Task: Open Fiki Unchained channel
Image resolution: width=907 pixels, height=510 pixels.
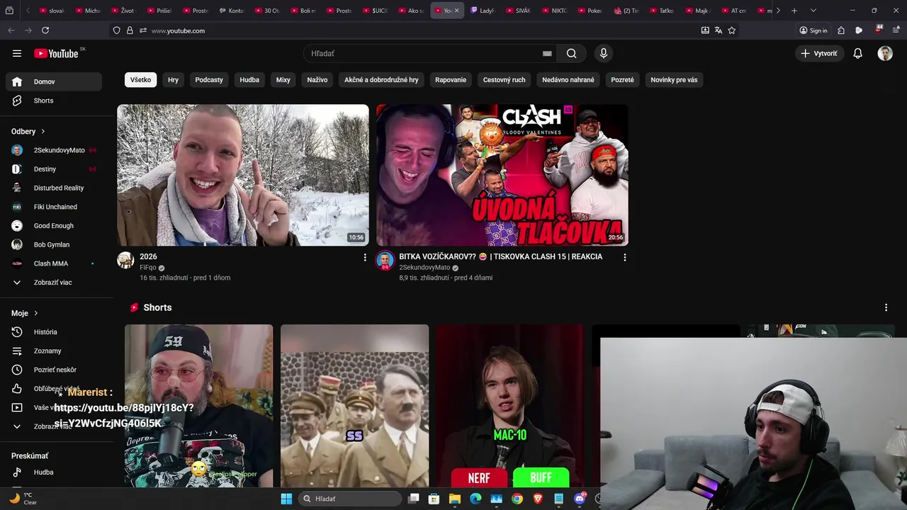Action: pos(54,207)
